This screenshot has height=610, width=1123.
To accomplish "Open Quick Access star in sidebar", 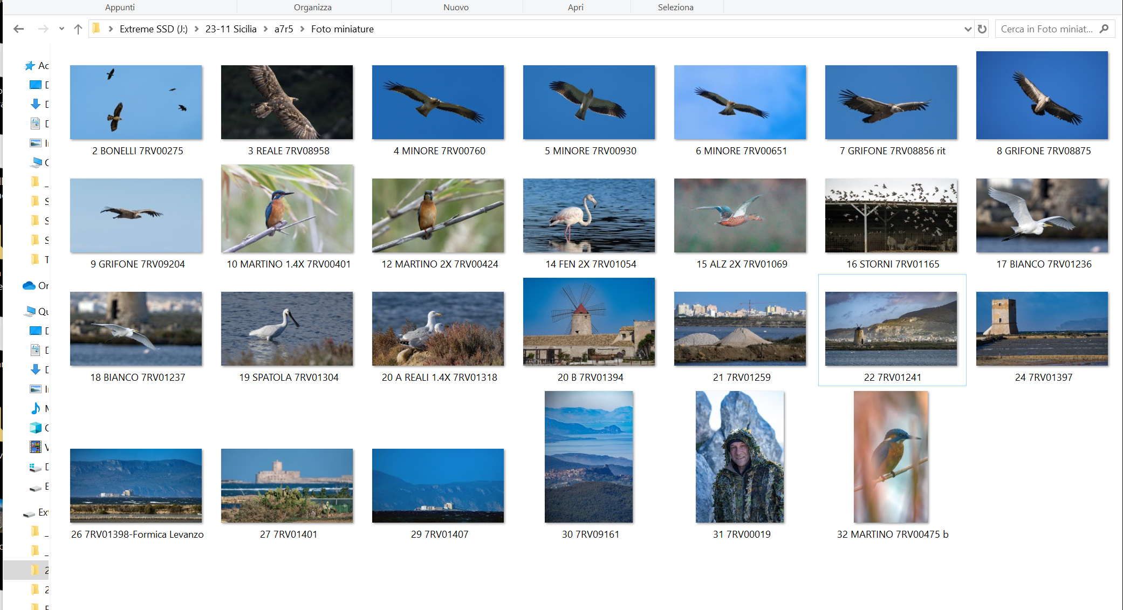I will coord(30,66).
